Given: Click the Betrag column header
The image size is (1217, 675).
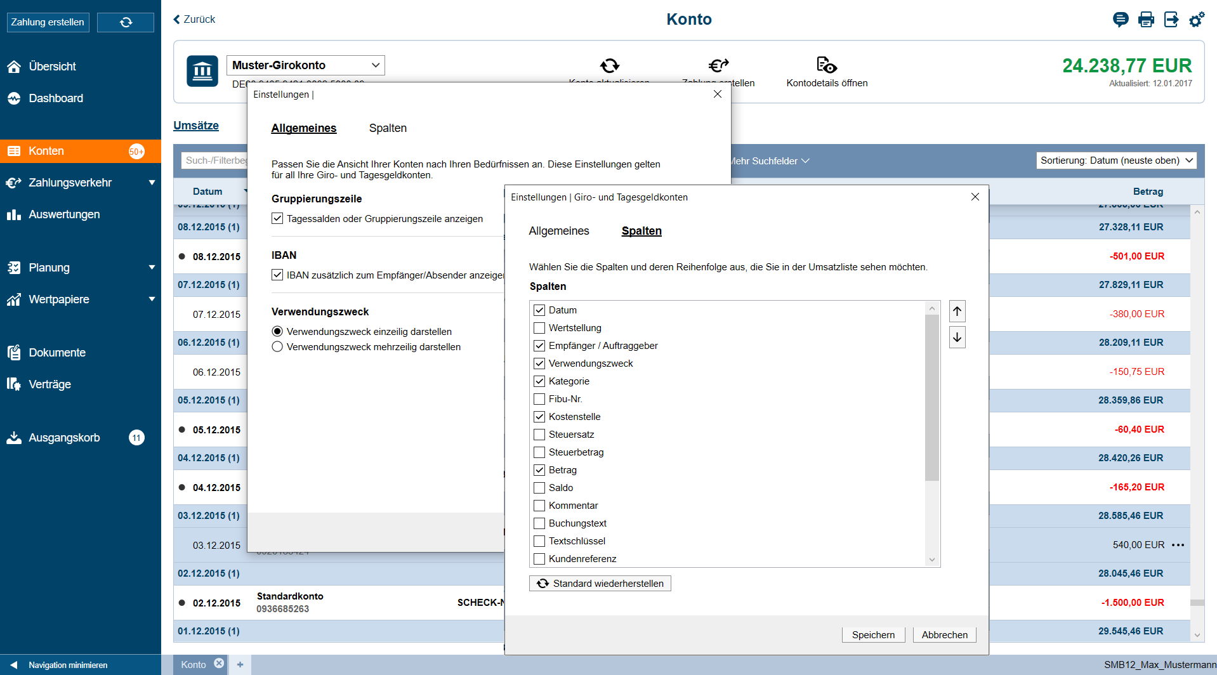Looking at the screenshot, I should (1148, 192).
